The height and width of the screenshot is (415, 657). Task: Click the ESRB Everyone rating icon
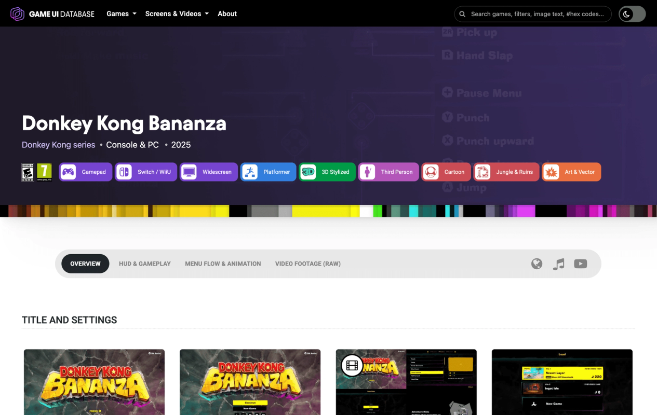28,172
